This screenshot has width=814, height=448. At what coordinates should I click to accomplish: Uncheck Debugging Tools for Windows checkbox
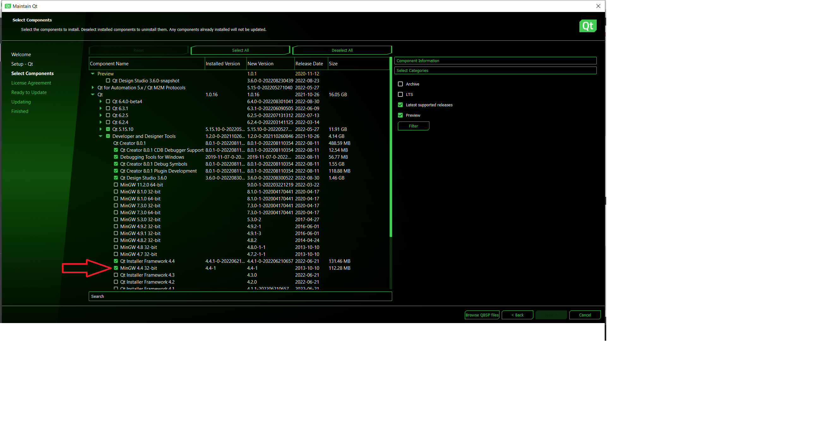[116, 157]
